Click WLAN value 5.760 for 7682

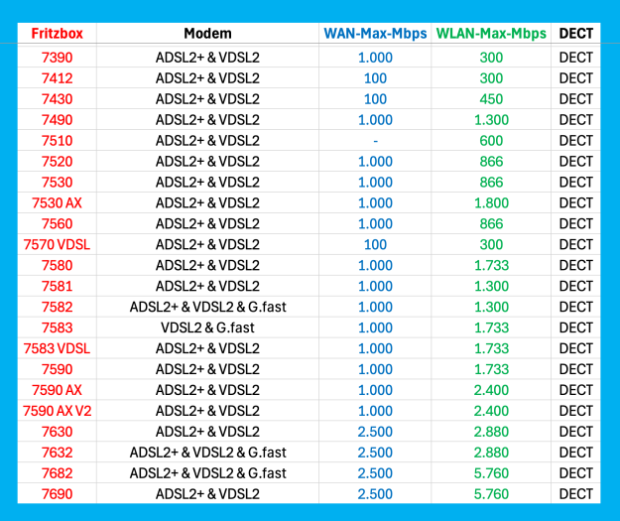click(491, 472)
